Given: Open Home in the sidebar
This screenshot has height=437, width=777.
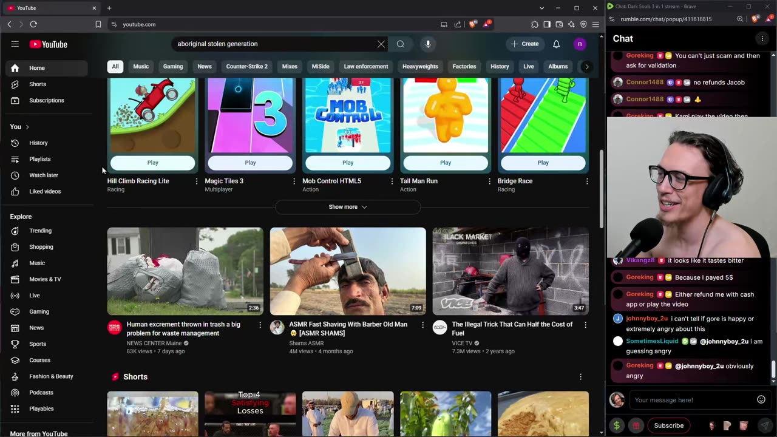Looking at the screenshot, I should [47, 68].
